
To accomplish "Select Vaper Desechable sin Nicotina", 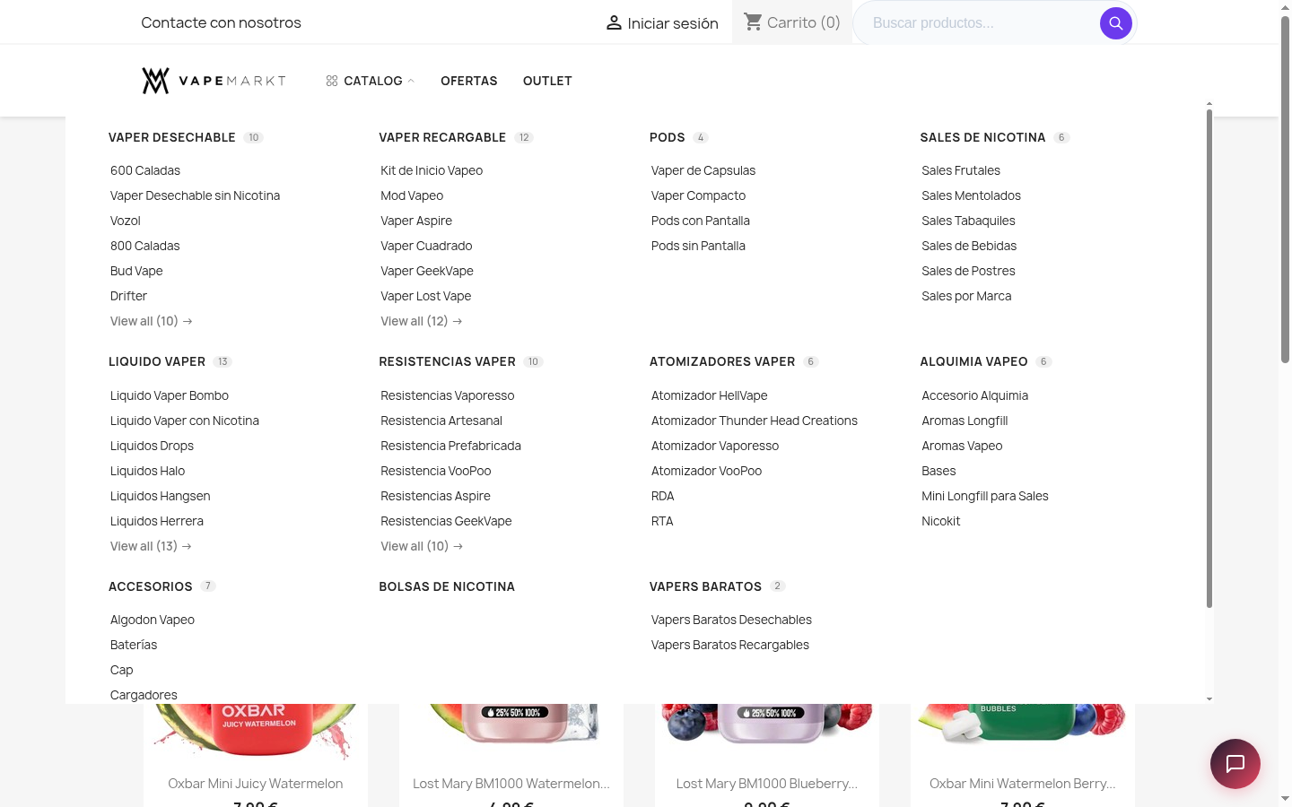I will click(195, 195).
